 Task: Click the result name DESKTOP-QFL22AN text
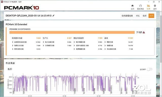tap(29, 16)
